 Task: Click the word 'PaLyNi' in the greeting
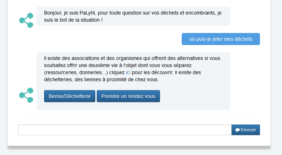[x=87, y=13]
